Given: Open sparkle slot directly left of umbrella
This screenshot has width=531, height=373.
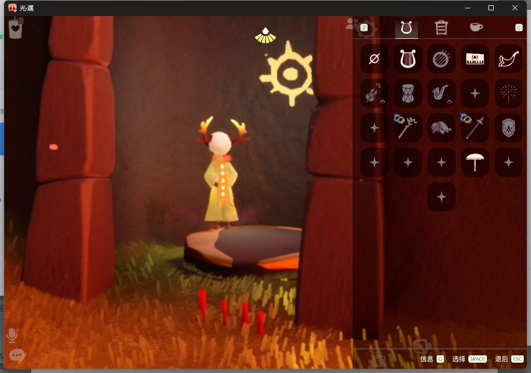Looking at the screenshot, I should [441, 163].
